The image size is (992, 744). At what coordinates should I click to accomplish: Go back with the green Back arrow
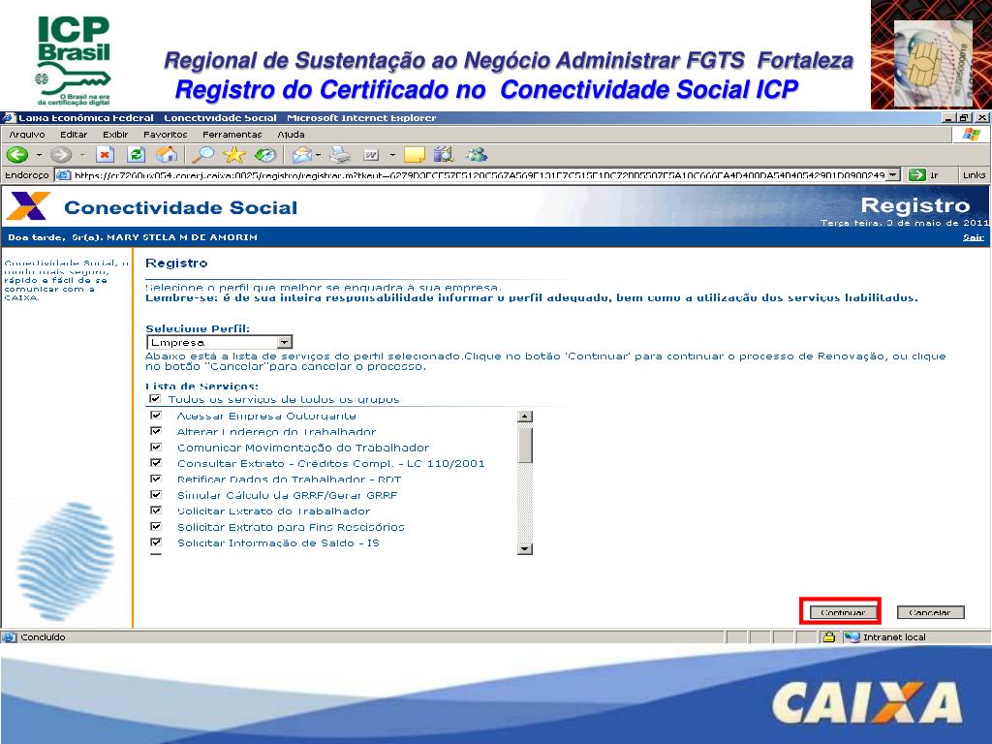pyautogui.click(x=17, y=155)
